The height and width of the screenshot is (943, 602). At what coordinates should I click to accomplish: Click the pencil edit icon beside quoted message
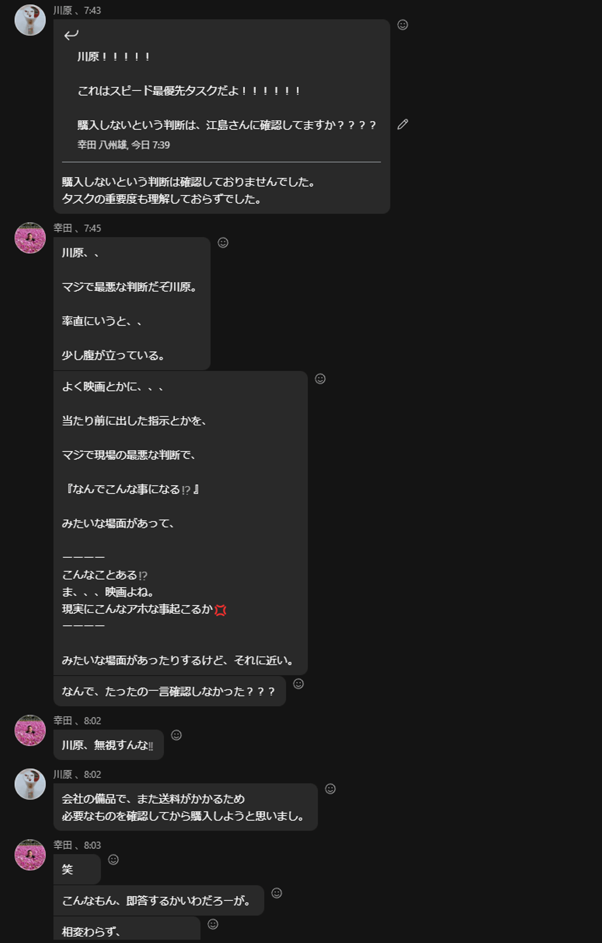pyautogui.click(x=403, y=124)
